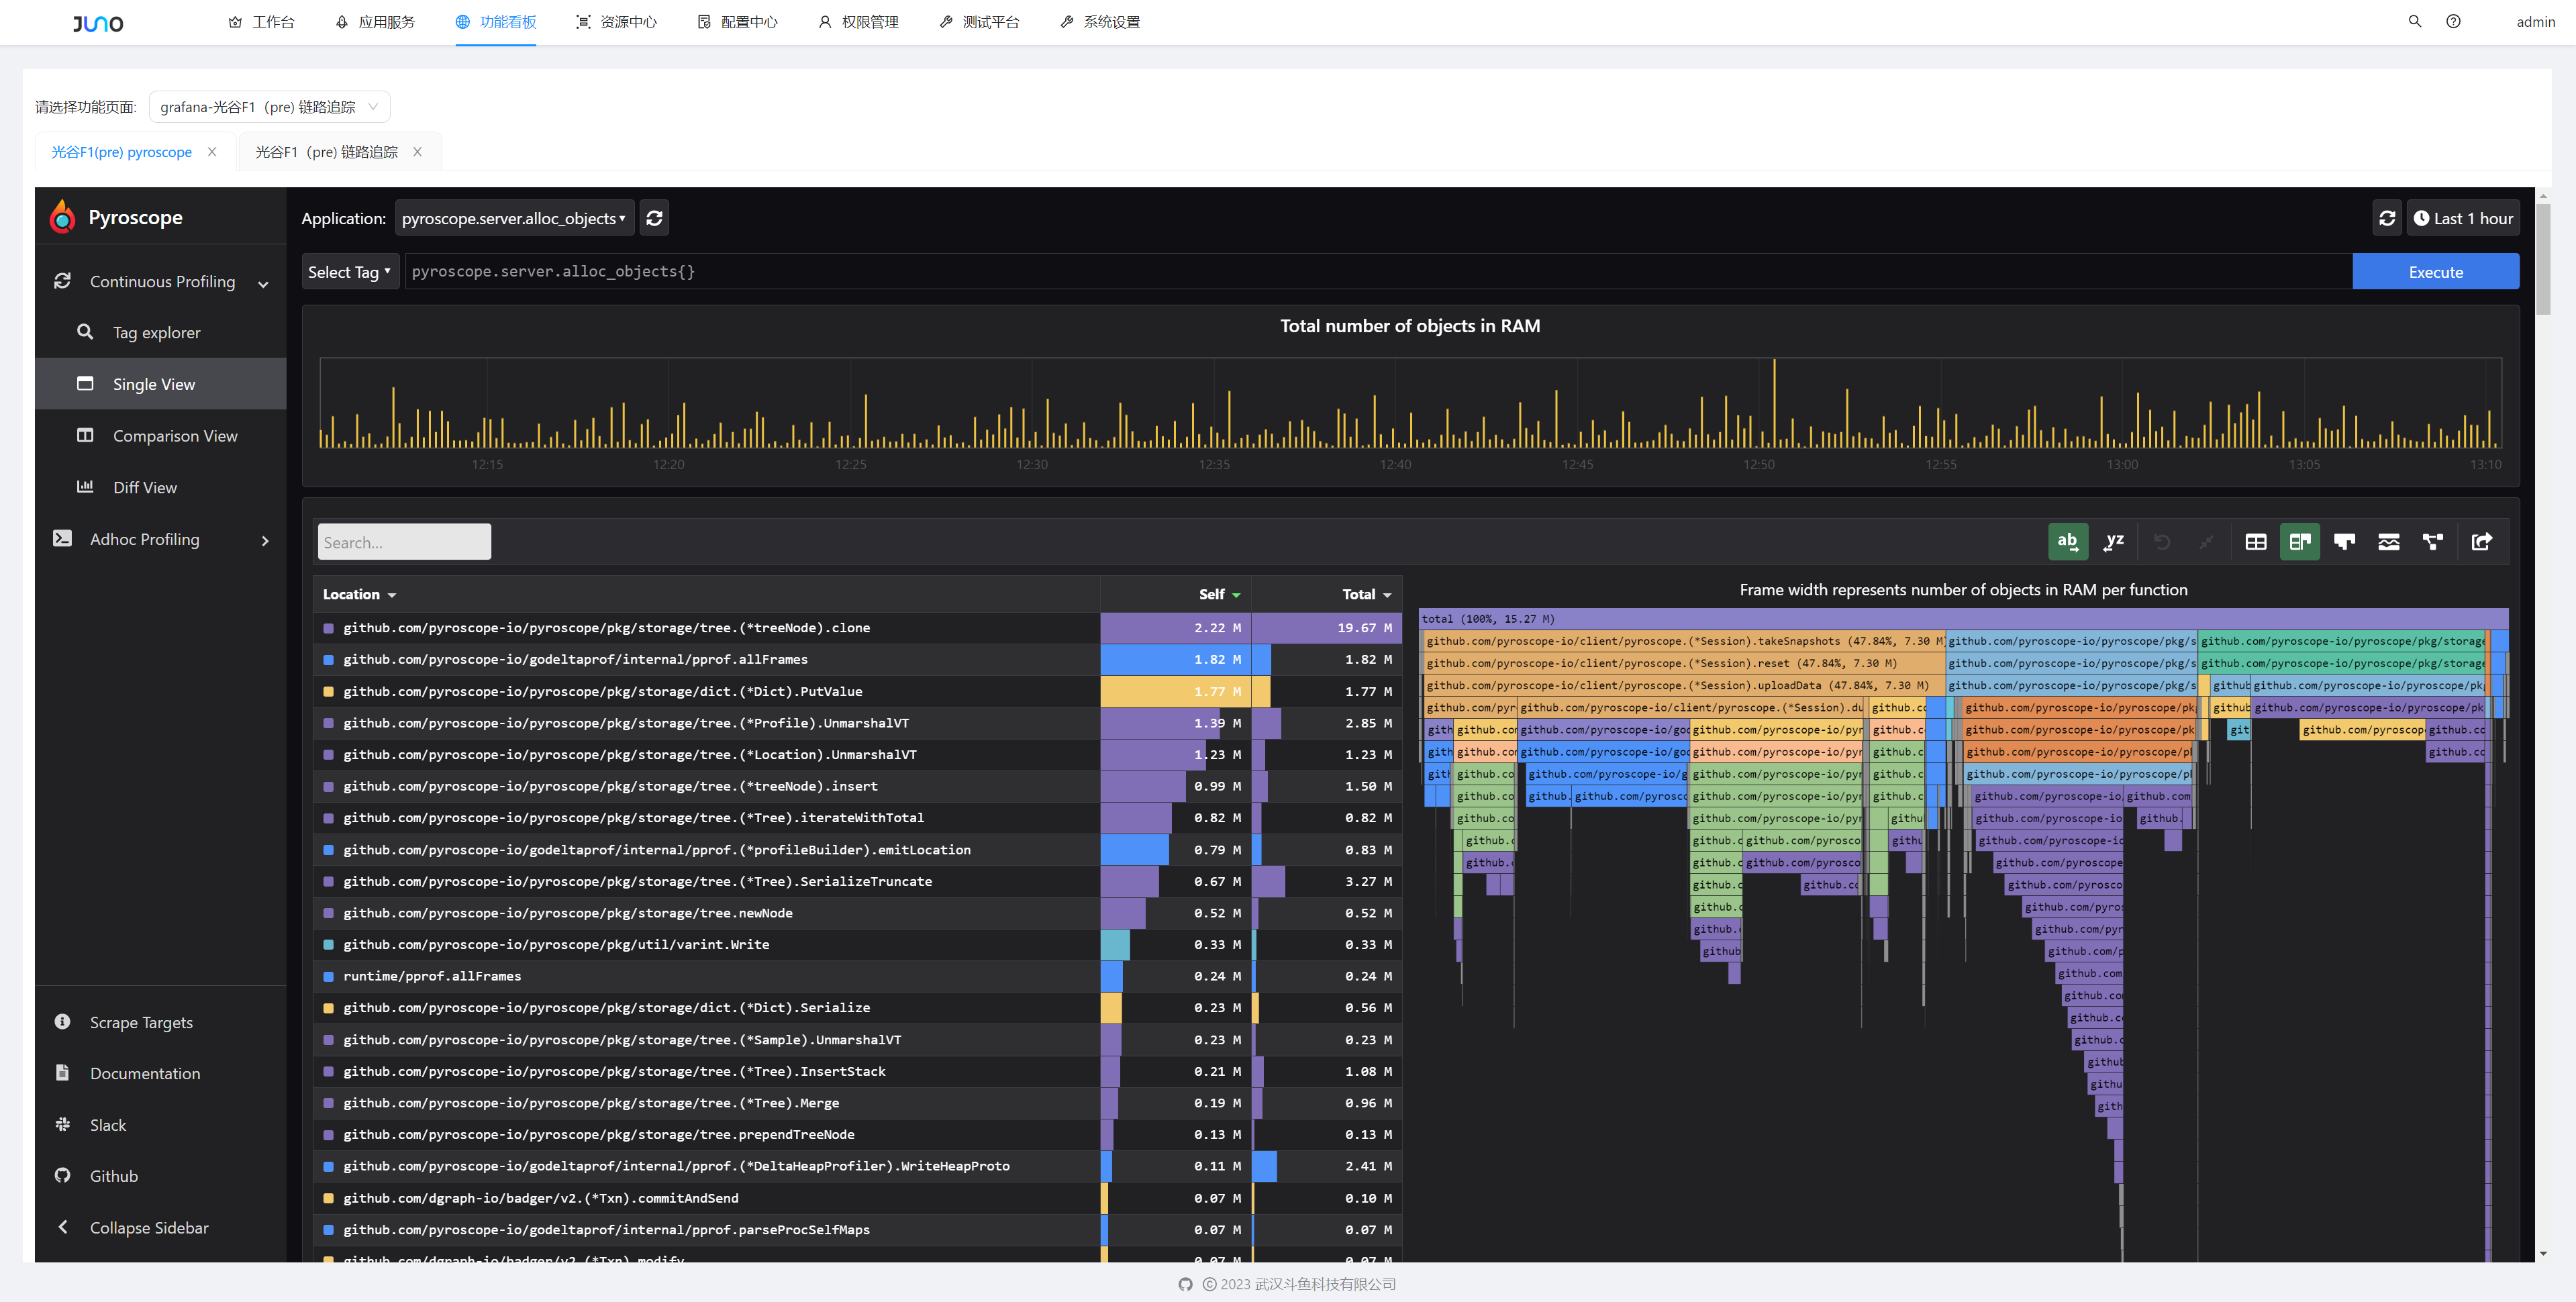The height and width of the screenshot is (1302, 2576).
Task: Open the Last 1 hour time range picker
Action: [2463, 218]
